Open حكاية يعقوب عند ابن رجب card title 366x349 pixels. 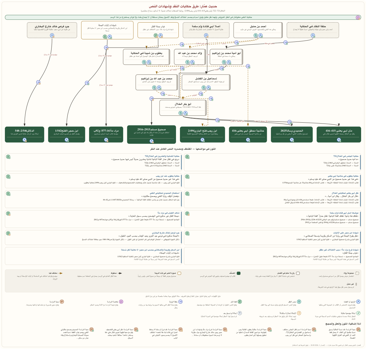tap(168, 176)
